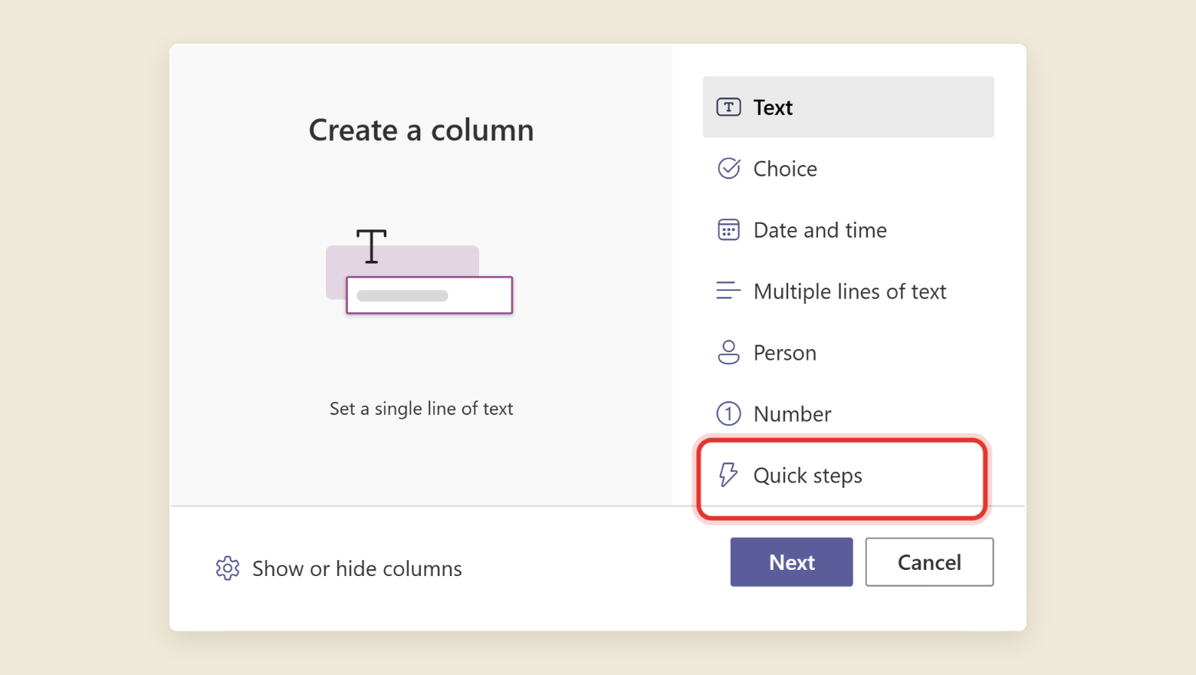This screenshot has width=1196, height=675.
Task: Click the Text column type icon
Action: point(728,107)
